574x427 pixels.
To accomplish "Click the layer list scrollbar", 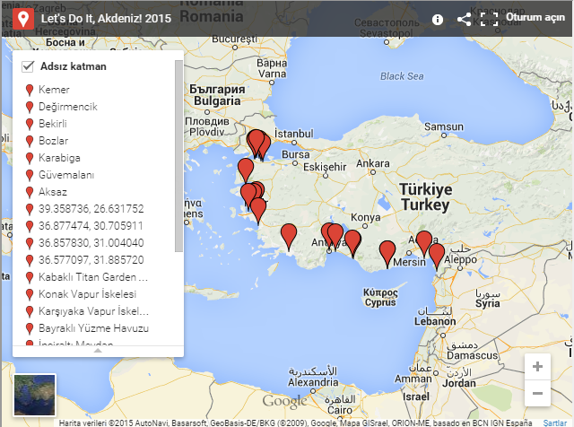I will [x=178, y=156].
